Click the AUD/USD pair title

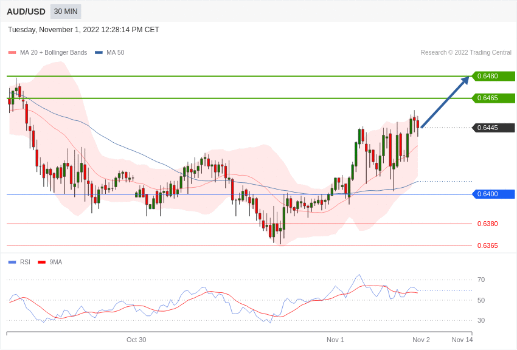[x=26, y=12]
